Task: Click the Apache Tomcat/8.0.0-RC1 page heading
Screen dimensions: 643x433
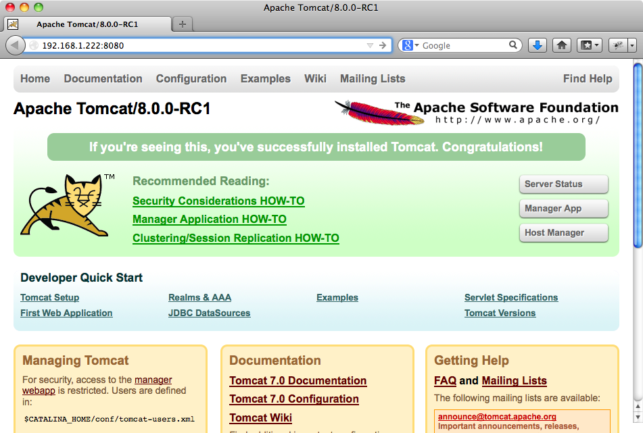Action: click(112, 109)
